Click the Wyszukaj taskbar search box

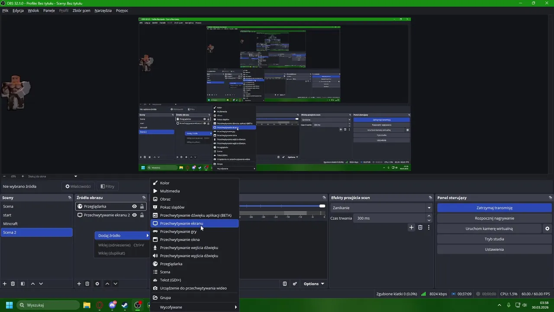click(48, 305)
